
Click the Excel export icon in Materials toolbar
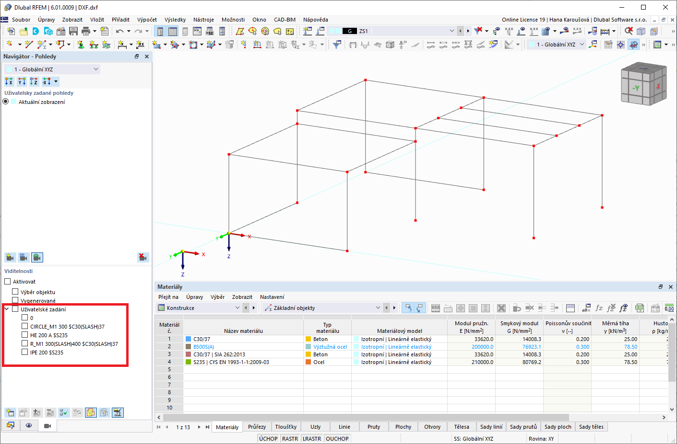point(640,308)
